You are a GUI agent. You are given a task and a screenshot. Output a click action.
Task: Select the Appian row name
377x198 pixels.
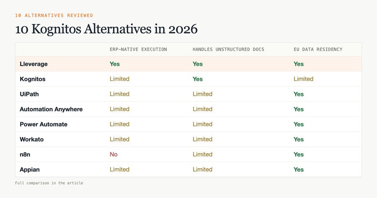[30, 169]
